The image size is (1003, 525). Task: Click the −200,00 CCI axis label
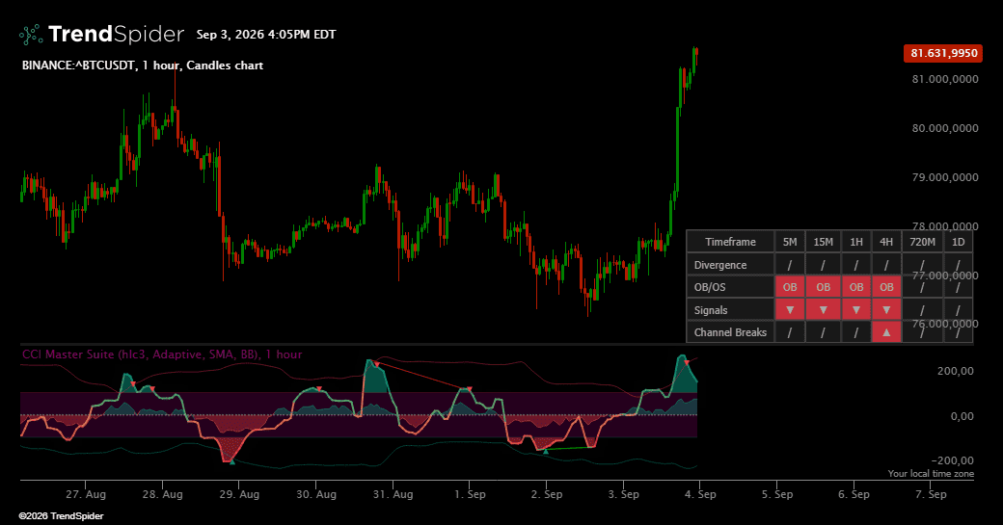(x=953, y=460)
